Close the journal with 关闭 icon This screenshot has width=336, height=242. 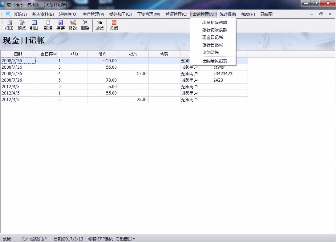coord(114,25)
